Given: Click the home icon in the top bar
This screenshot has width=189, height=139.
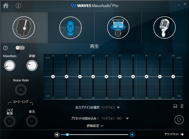Looking at the screenshot, I should (6, 5).
